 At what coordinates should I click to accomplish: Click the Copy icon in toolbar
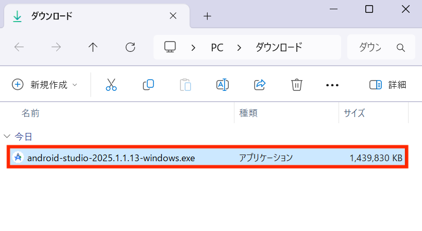tap(148, 85)
